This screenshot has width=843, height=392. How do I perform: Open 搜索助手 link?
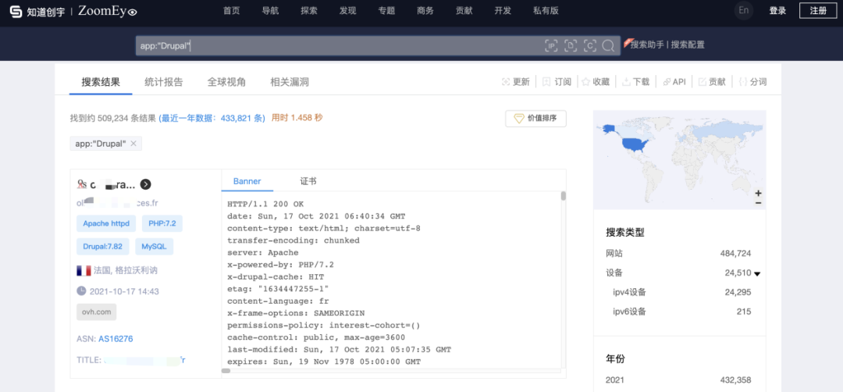(647, 45)
